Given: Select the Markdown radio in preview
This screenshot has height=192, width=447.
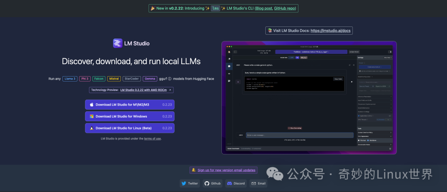Looking at the screenshot, I should 368,140.
